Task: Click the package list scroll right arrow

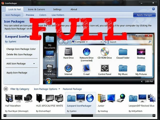Action: coord(154,115)
